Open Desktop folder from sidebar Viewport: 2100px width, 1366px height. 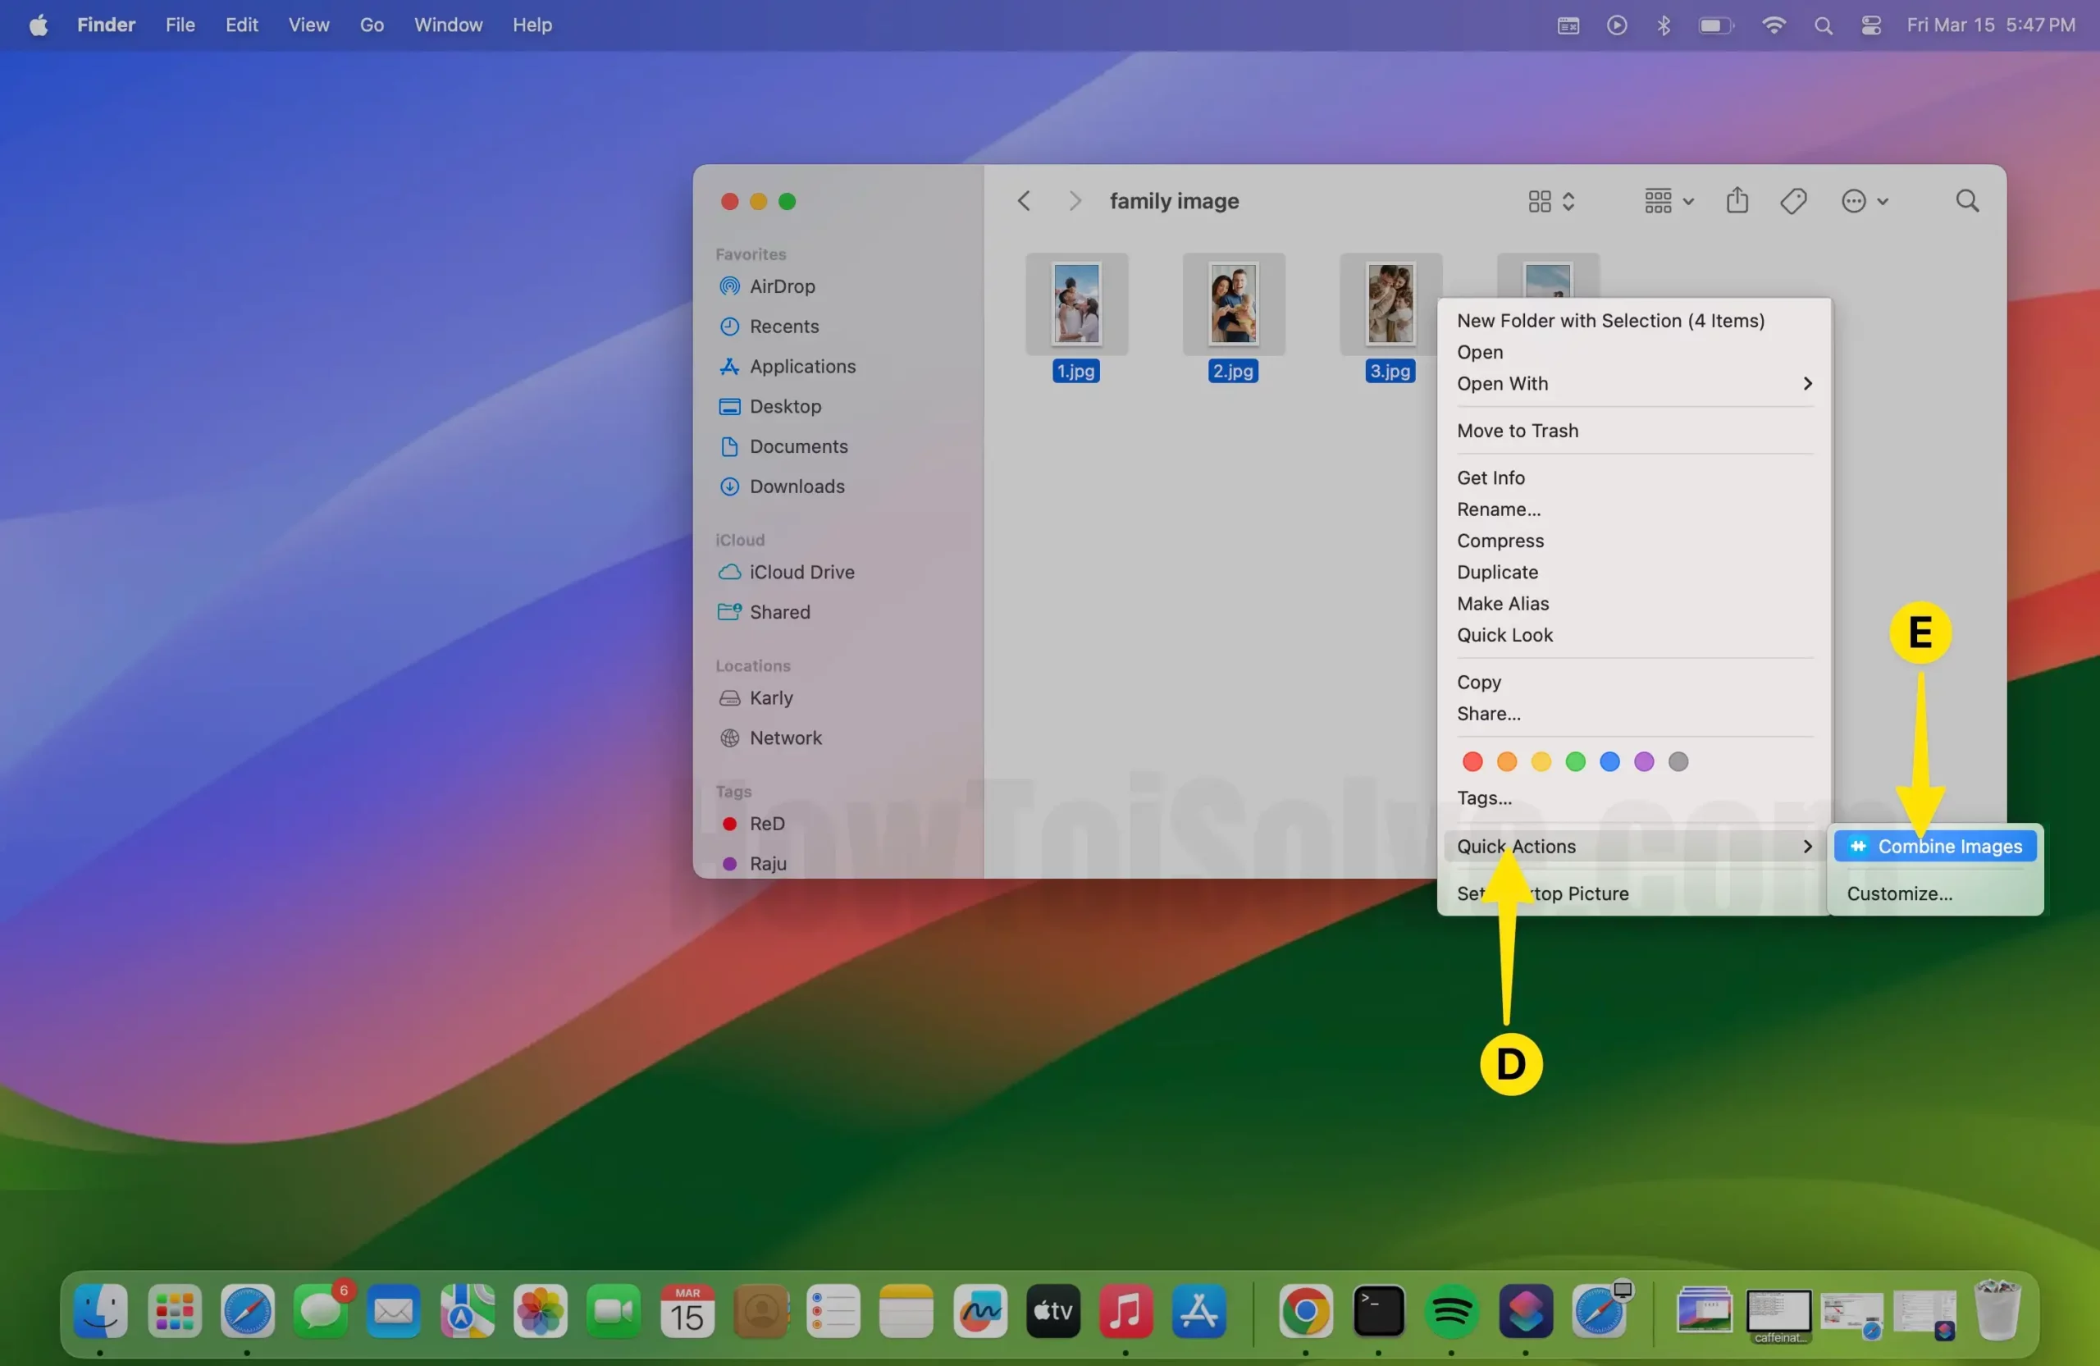769,406
